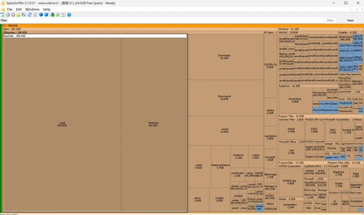Select the Edge 1.3GB block
This screenshot has width=364, height=215.
[x=356, y=175]
